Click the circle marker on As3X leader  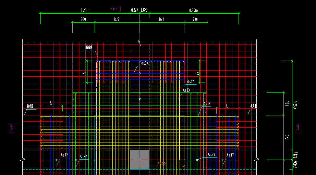139,73
